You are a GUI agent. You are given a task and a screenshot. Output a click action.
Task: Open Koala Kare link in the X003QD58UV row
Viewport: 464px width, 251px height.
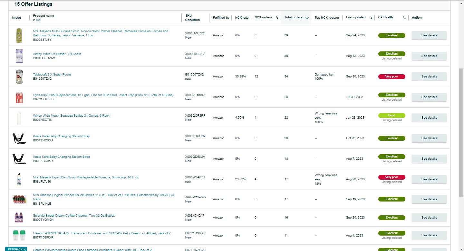[62, 157]
